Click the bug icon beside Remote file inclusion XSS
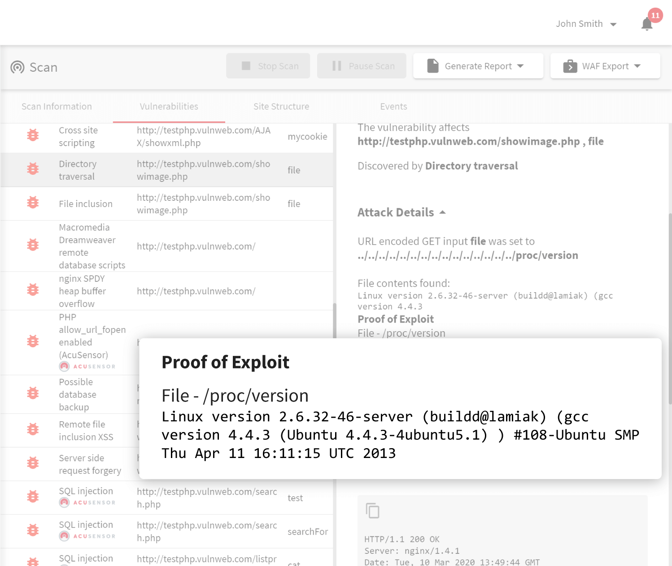 [x=33, y=429]
